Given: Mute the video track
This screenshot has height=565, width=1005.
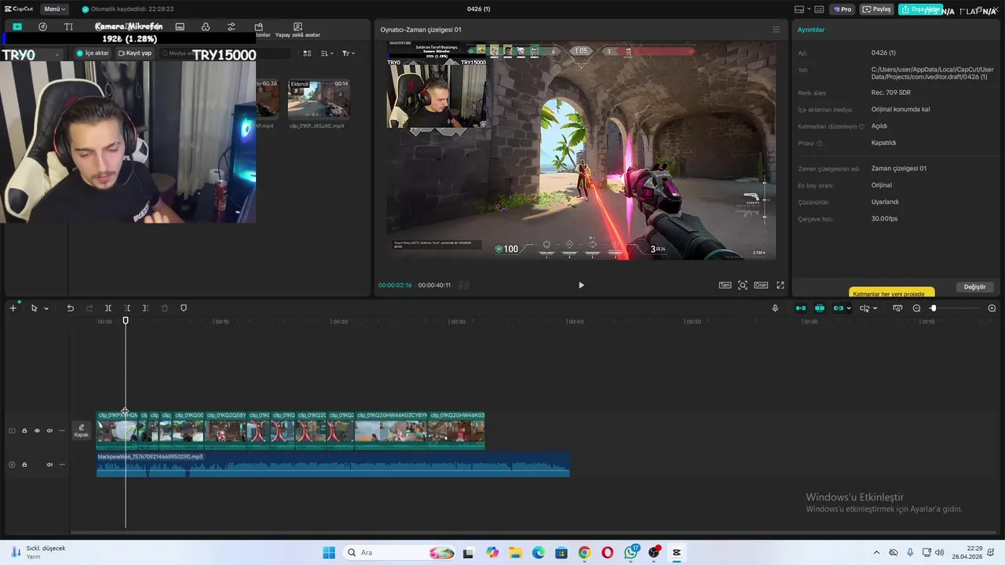Looking at the screenshot, I should pos(49,431).
